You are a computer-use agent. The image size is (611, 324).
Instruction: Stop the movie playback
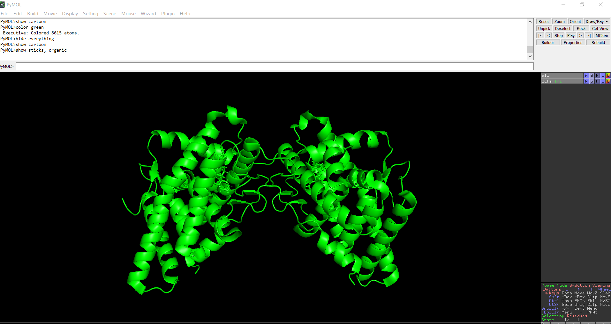559,36
